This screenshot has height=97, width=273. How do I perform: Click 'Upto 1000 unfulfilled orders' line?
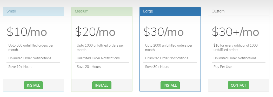pos(102,48)
